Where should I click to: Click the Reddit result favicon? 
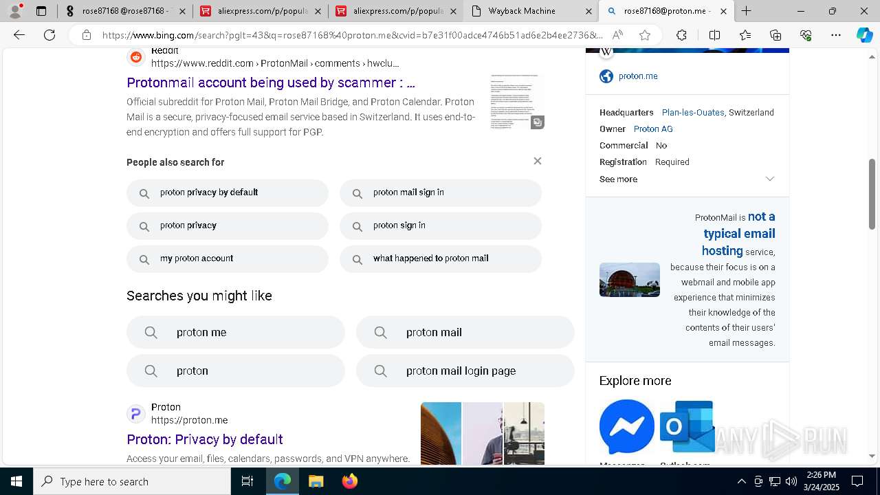(x=136, y=58)
